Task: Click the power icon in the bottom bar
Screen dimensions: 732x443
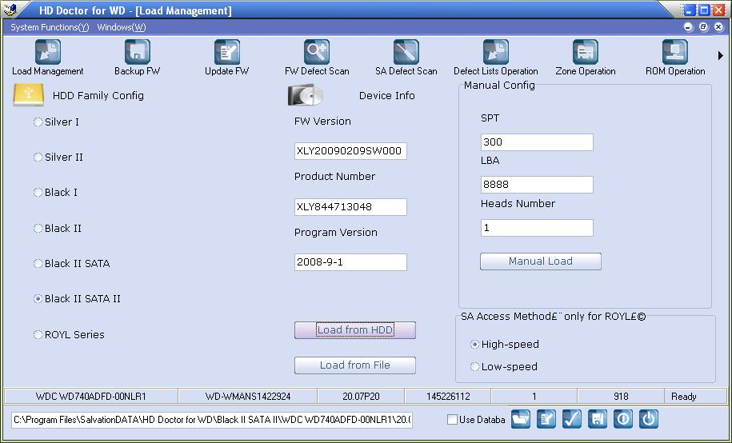Action: pyautogui.click(x=649, y=419)
